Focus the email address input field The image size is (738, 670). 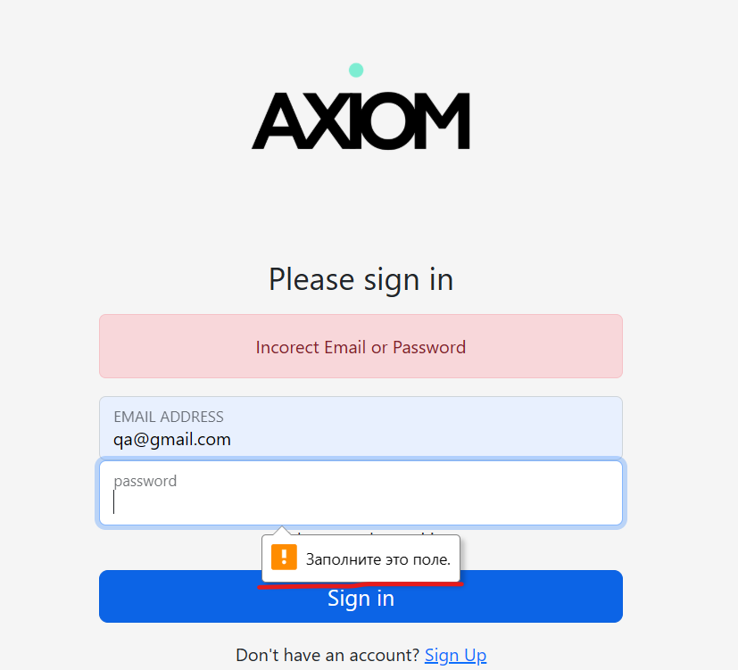coord(361,427)
